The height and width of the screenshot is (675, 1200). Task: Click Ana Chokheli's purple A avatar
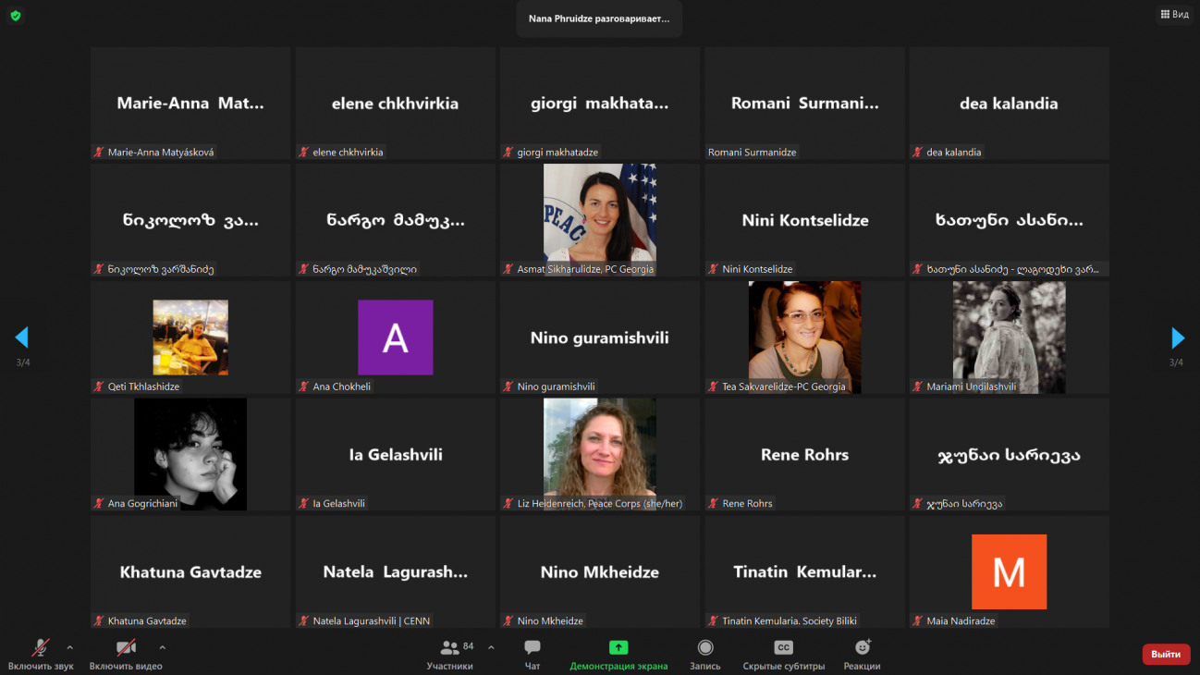tap(395, 337)
